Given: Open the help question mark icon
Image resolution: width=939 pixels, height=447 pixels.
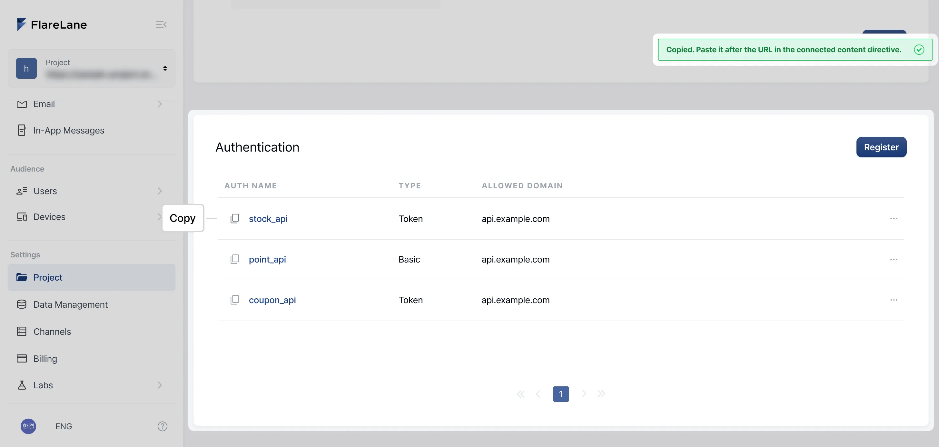Looking at the screenshot, I should point(162,426).
